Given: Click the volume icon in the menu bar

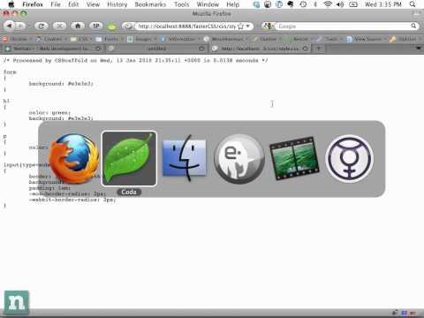Looking at the screenshot, I should pyautogui.click(x=340, y=4).
